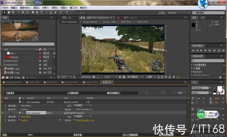Click the white fill color swatch in text panel
The image size is (227, 137).
pyautogui.click(x=220, y=89)
